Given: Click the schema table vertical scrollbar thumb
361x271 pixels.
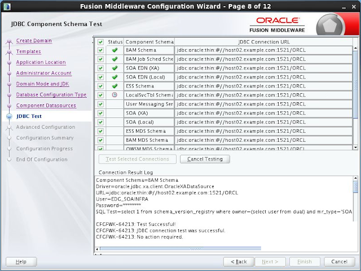Looking at the screenshot, I should [x=355, y=84].
